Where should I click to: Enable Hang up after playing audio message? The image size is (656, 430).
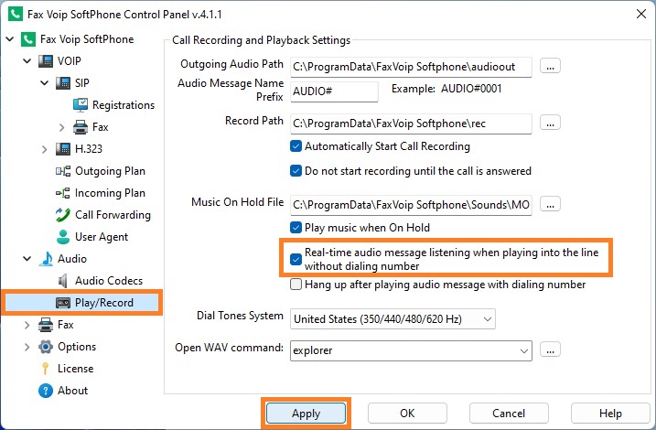(x=296, y=285)
